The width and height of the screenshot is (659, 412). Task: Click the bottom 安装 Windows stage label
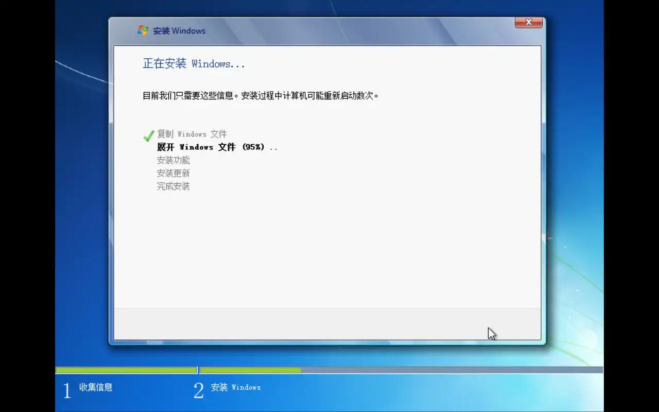236,387
